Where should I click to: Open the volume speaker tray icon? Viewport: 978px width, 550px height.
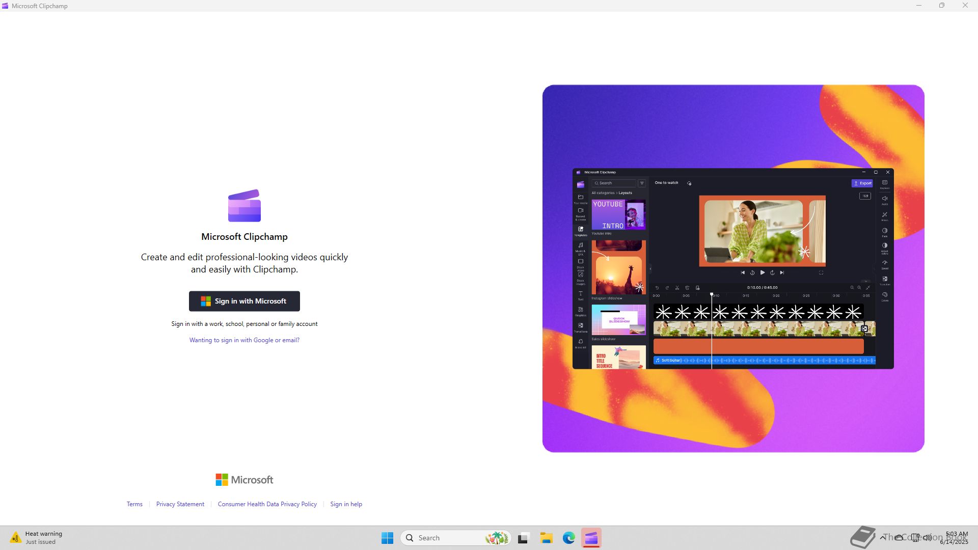928,537
